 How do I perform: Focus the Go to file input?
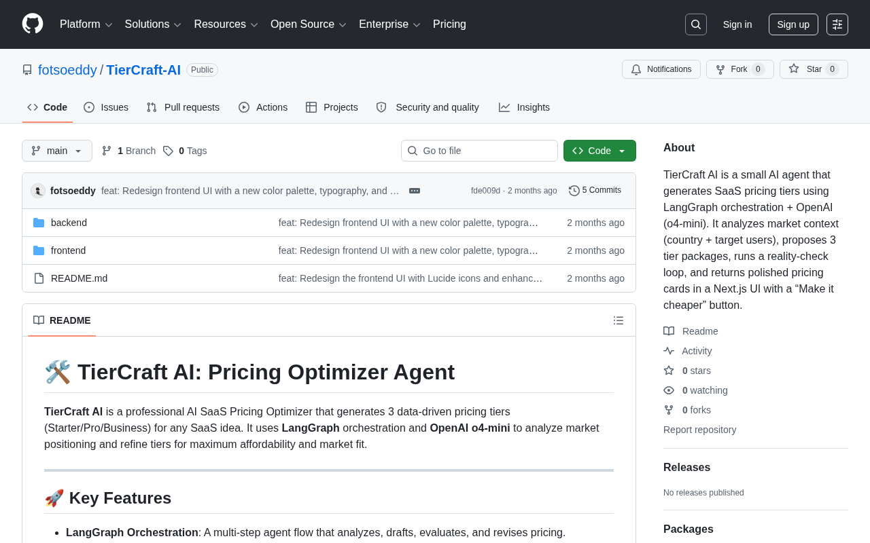tap(479, 151)
